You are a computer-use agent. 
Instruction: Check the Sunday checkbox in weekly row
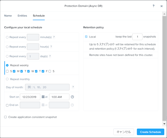[7, 71]
